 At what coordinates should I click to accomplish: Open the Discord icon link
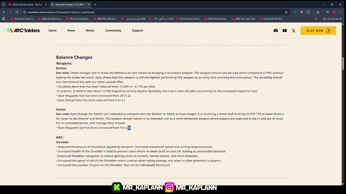pos(275,31)
